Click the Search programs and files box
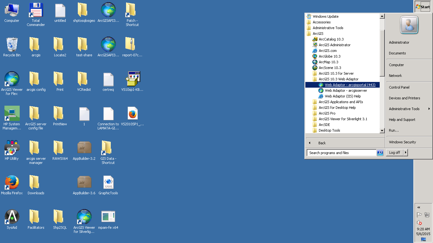The image size is (433, 243). 342,153
